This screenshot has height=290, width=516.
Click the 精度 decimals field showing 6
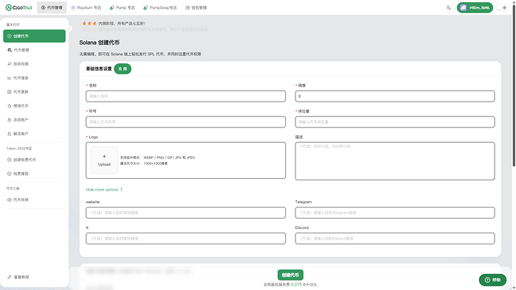coord(394,96)
